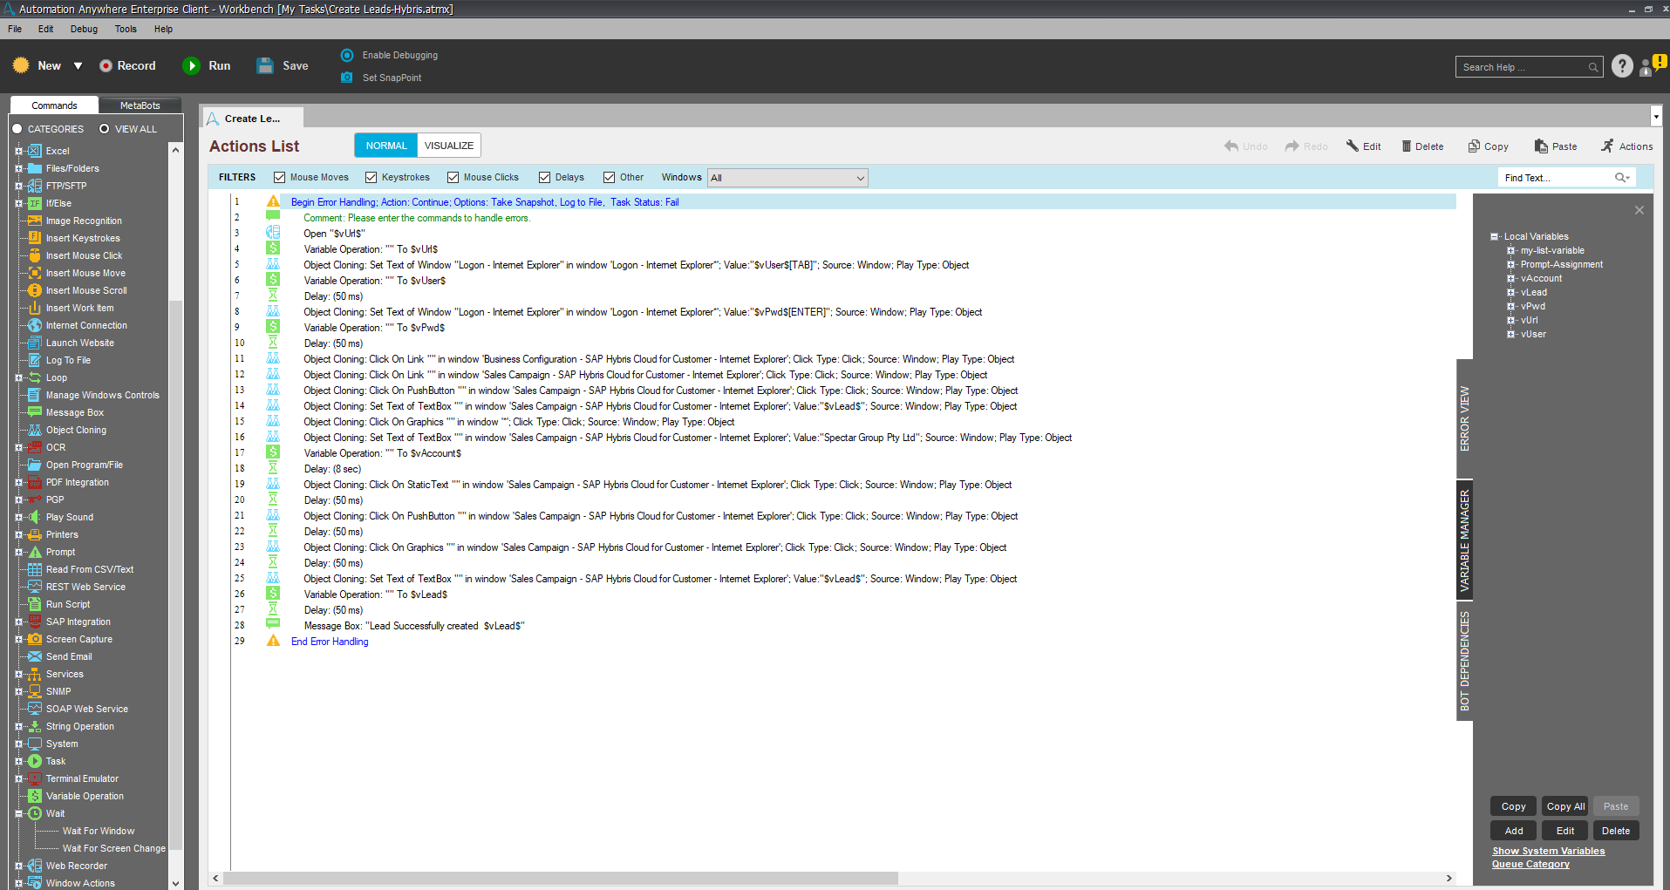This screenshot has width=1670, height=890.
Task: Expand the If/Else category
Action: click(18, 203)
